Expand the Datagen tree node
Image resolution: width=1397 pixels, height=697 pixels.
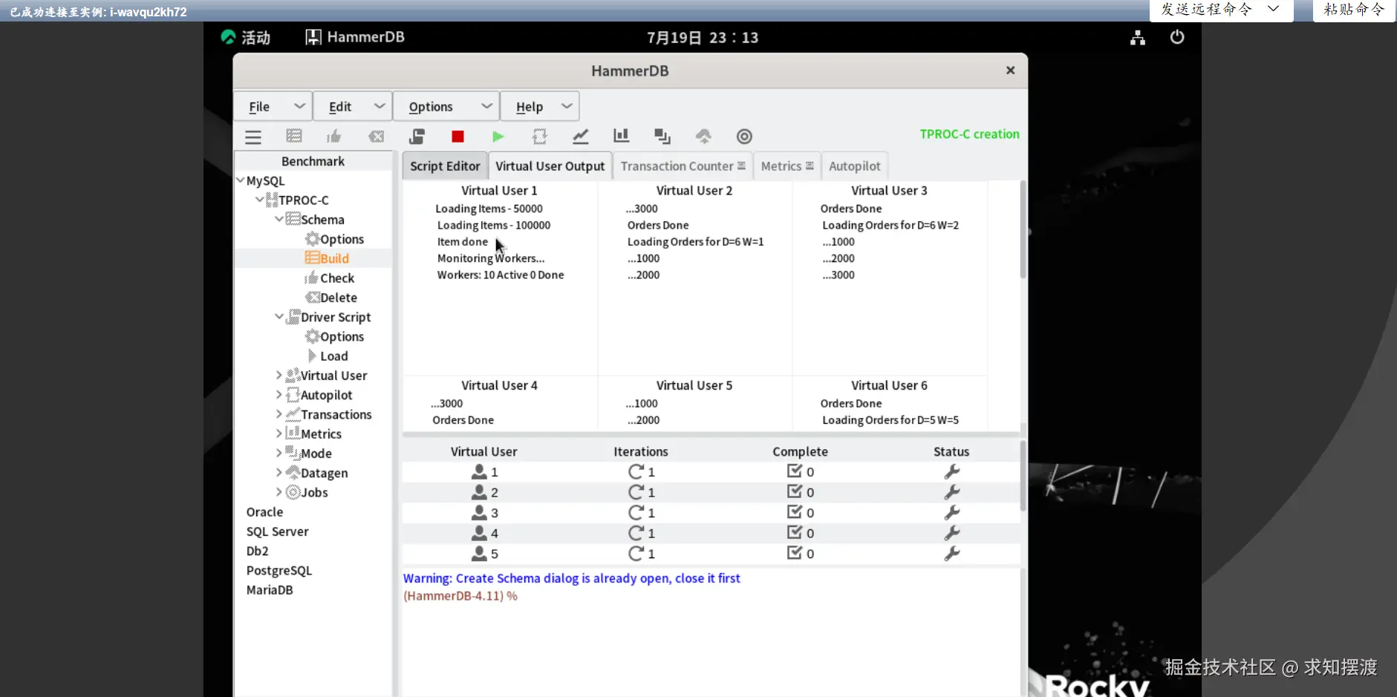pyautogui.click(x=279, y=473)
